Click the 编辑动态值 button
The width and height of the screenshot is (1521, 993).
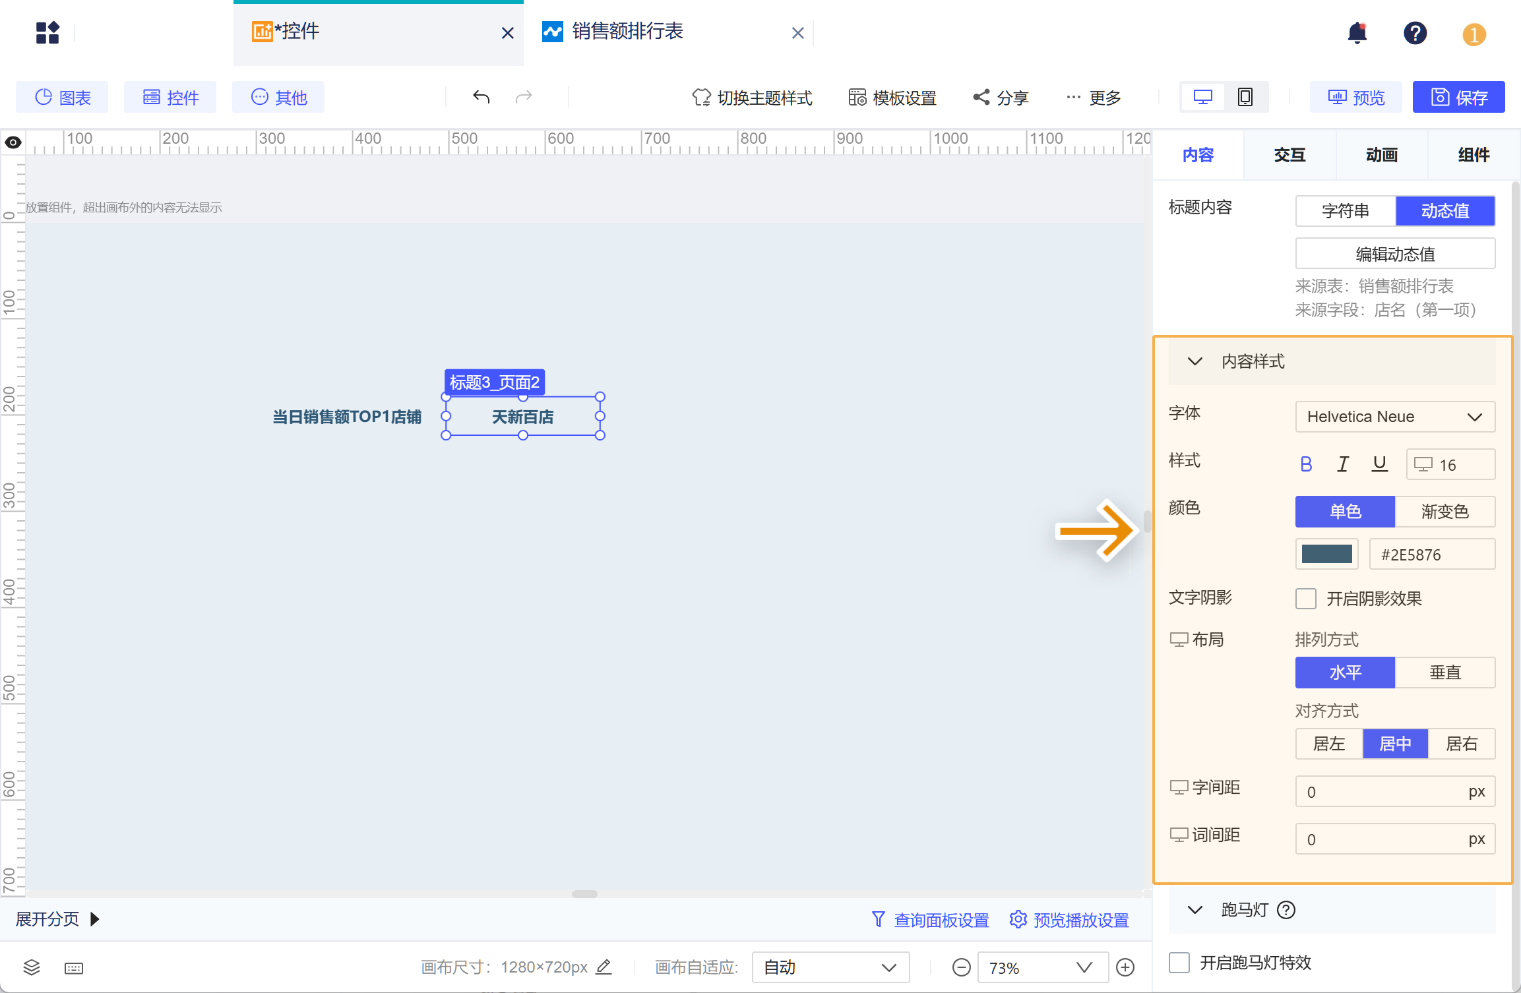(1394, 254)
